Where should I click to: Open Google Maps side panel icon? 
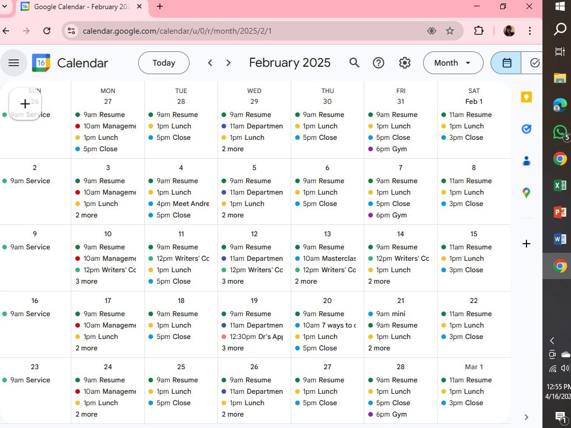click(526, 192)
